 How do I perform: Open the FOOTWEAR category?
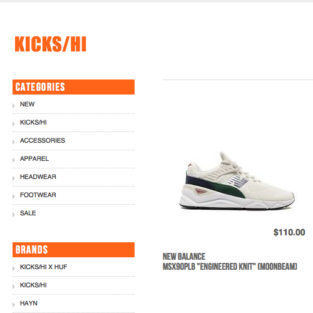tap(38, 195)
